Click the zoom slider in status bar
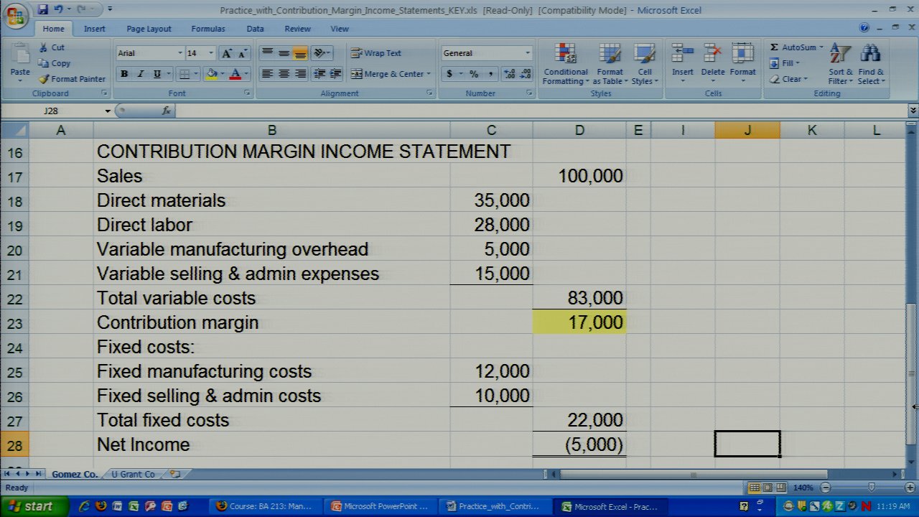 click(871, 488)
